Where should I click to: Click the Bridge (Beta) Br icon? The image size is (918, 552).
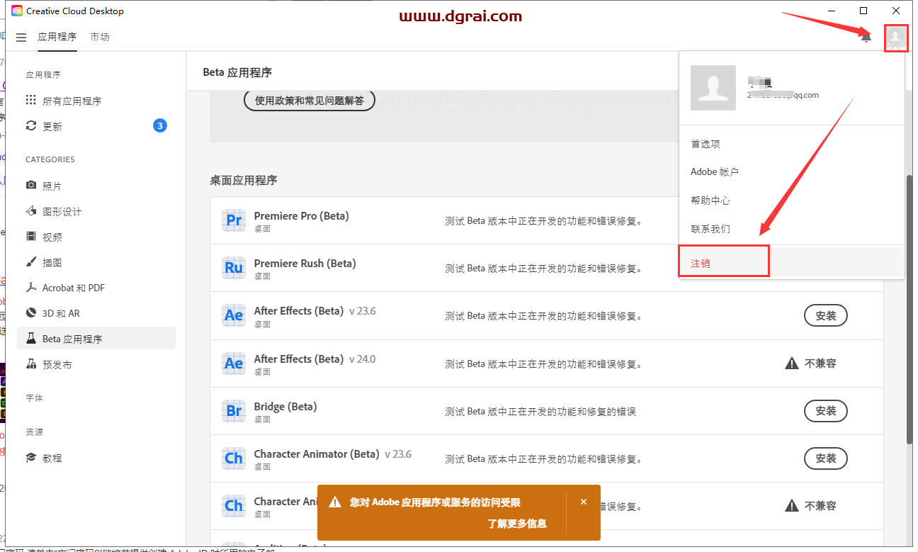233,411
